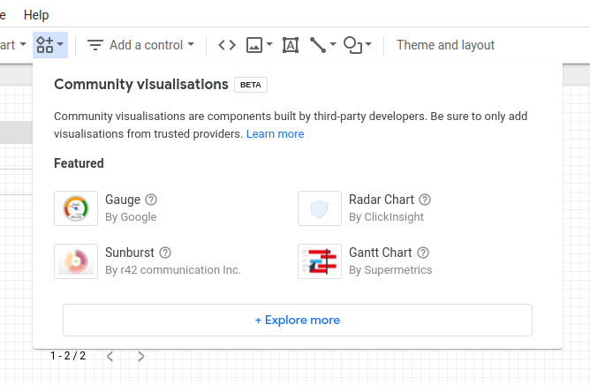Click the Sunburst visualisation thumbnail

pyautogui.click(x=76, y=261)
